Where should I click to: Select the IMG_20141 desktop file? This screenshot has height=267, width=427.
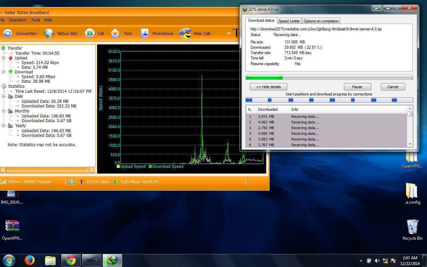[12, 198]
